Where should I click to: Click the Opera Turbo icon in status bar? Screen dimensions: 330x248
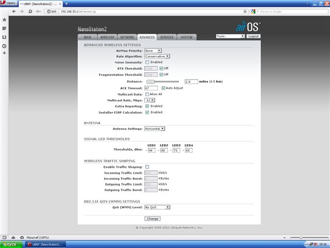coord(22,238)
